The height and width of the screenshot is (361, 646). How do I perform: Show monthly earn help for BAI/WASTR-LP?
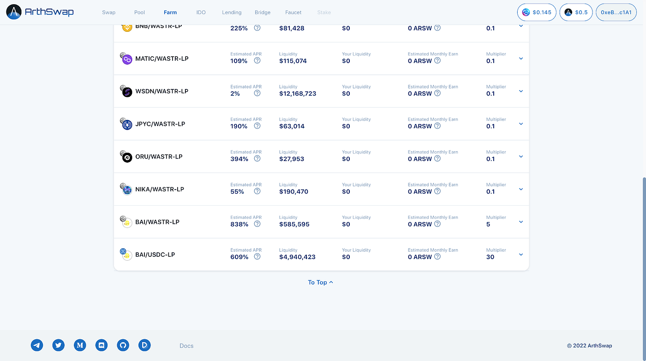[x=437, y=224]
